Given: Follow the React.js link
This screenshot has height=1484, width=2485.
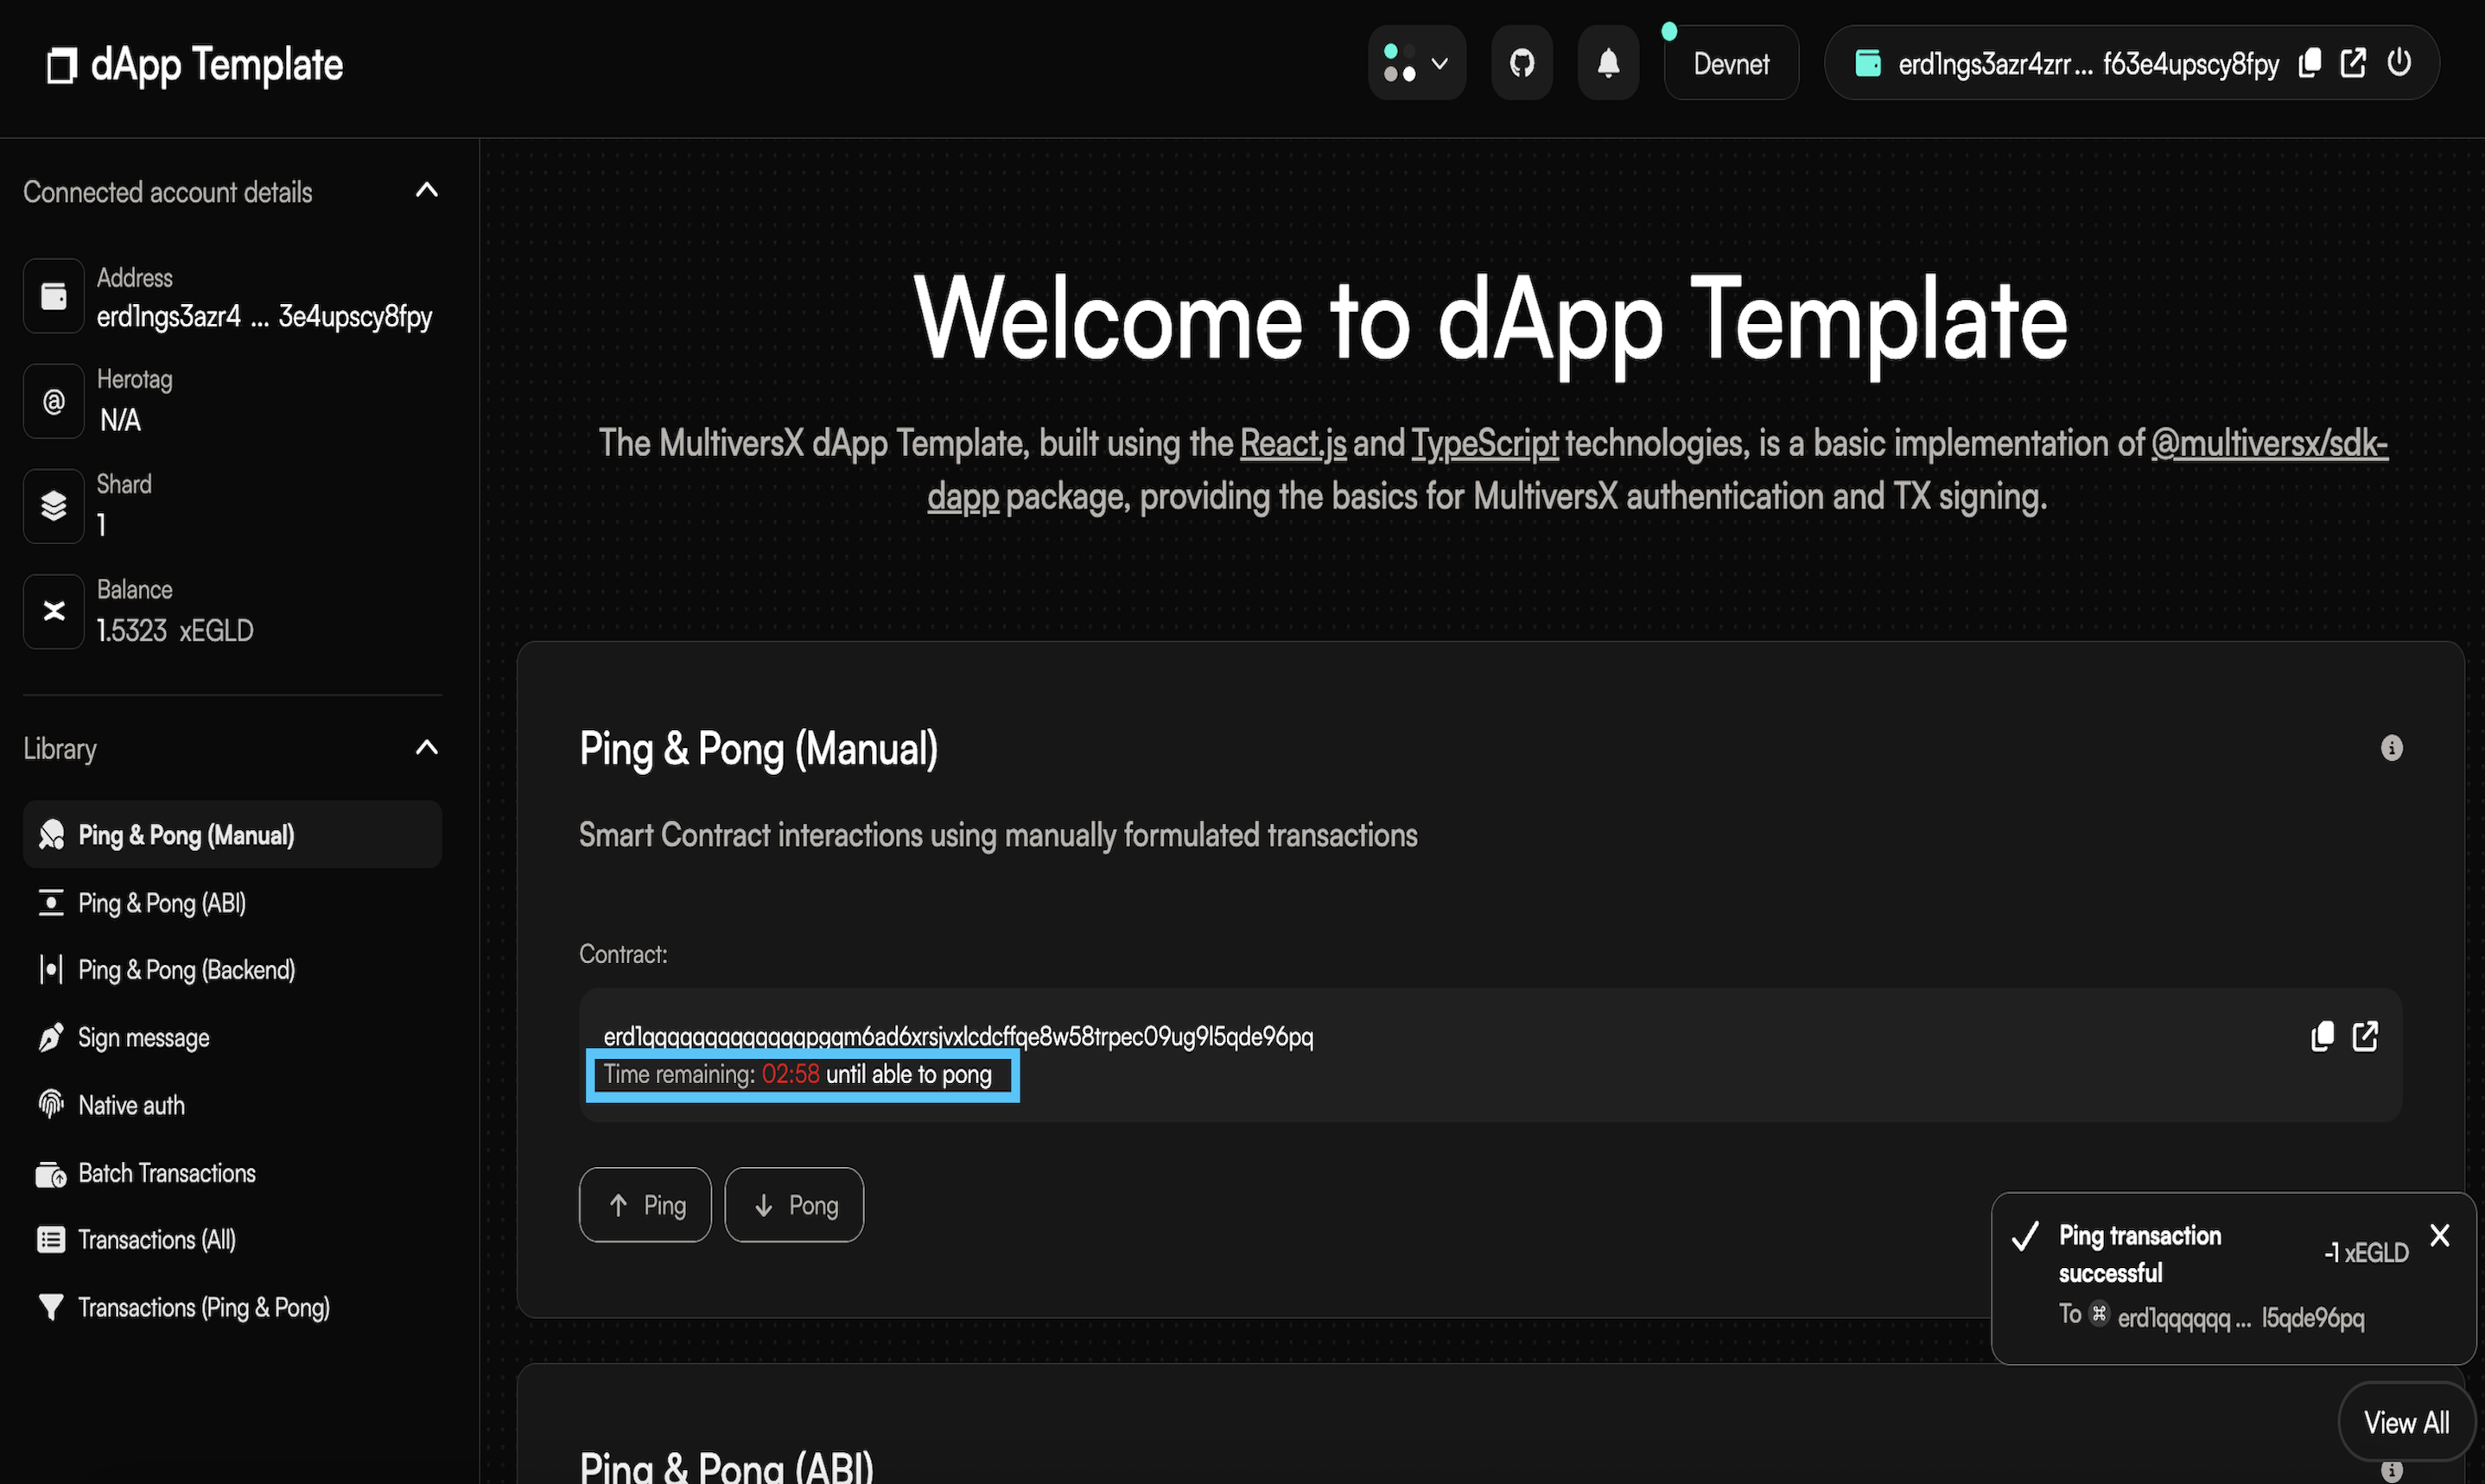Looking at the screenshot, I should 1292,443.
